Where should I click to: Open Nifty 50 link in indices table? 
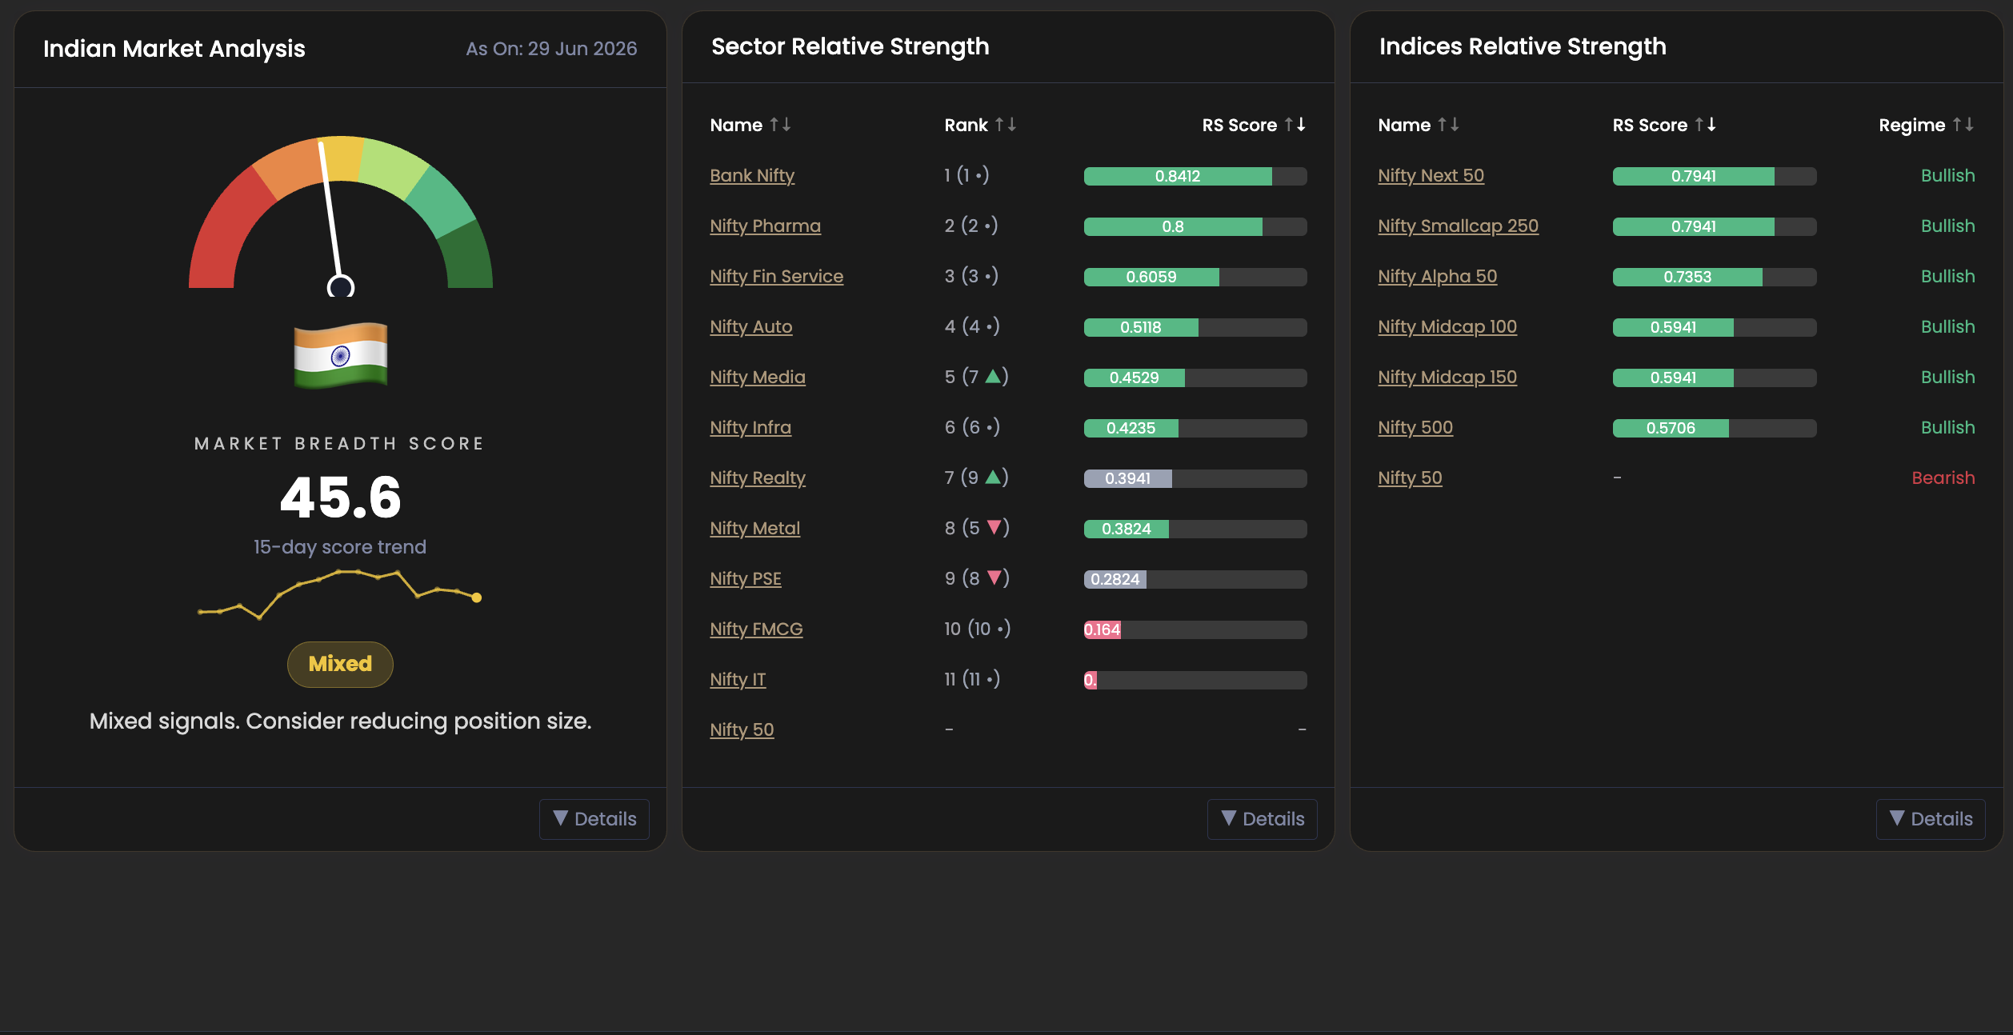[x=1410, y=478]
